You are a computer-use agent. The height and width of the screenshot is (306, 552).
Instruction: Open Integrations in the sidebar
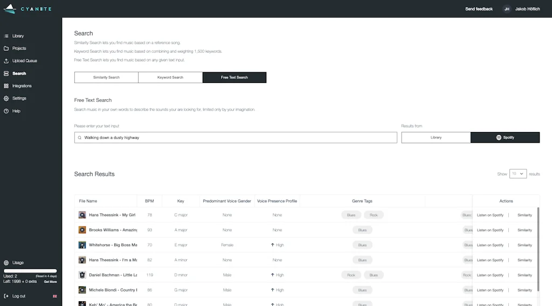click(22, 86)
